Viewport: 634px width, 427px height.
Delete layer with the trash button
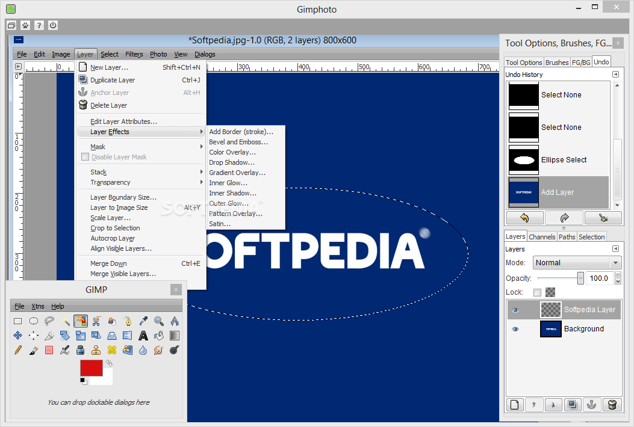[x=612, y=405]
